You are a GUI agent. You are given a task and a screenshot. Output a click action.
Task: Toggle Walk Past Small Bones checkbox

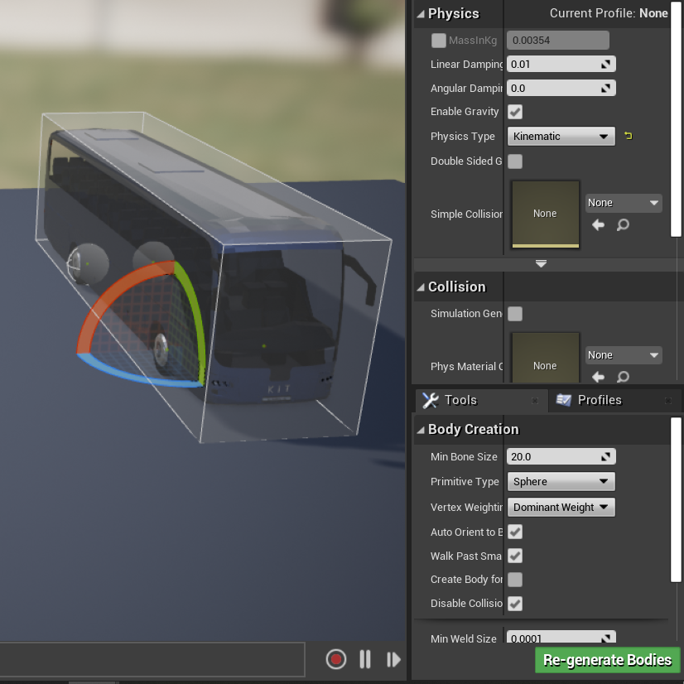coord(515,556)
